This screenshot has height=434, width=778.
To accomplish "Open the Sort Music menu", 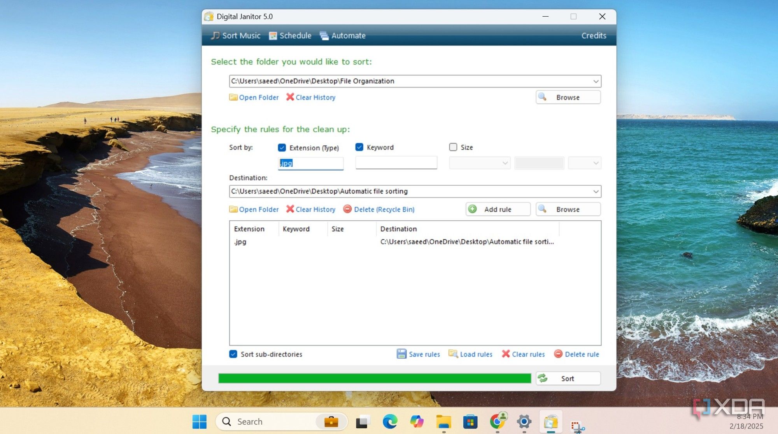I will coord(236,36).
